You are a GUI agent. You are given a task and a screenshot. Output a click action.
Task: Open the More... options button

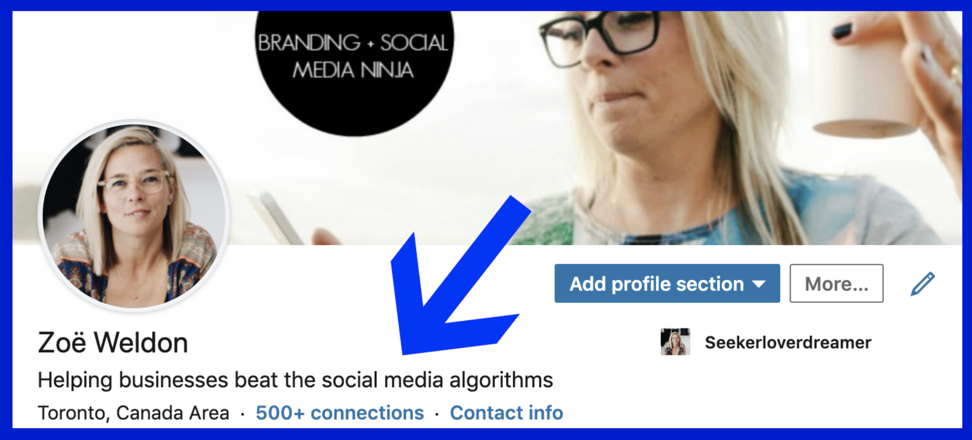click(x=837, y=283)
